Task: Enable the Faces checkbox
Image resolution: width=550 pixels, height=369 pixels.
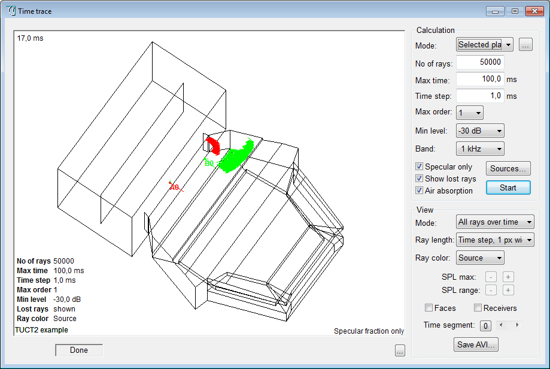Action: pos(429,308)
